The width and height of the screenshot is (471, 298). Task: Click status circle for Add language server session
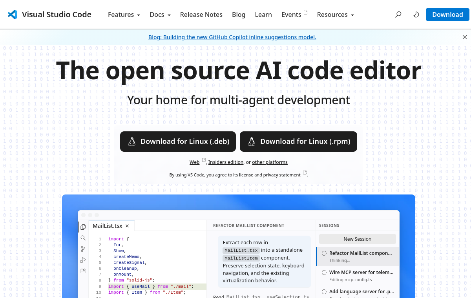[324, 292]
